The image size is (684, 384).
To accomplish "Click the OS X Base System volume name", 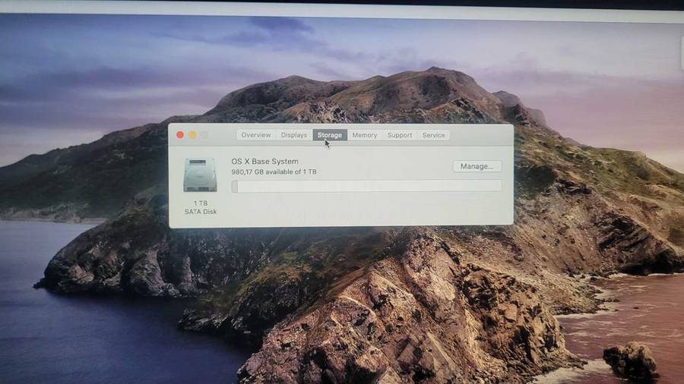I will click(x=264, y=162).
